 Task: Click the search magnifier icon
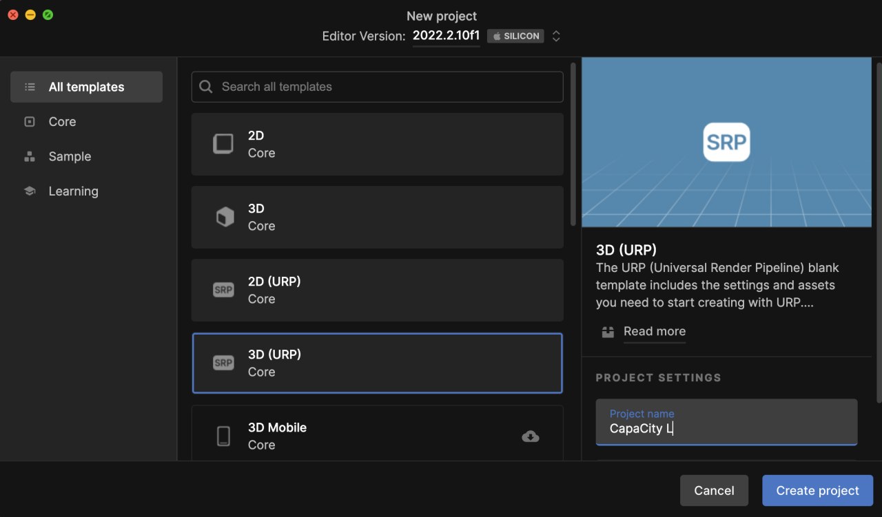[206, 87]
